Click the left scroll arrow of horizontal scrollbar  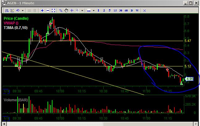[x=4, y=124]
